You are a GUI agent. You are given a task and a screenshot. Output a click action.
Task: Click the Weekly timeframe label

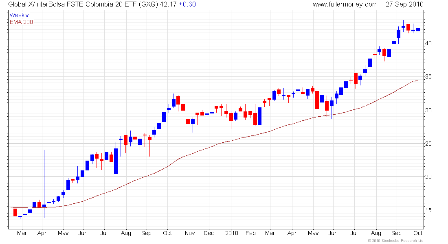19,15
